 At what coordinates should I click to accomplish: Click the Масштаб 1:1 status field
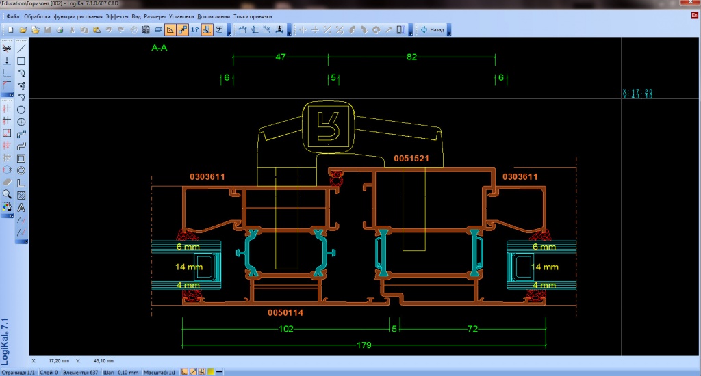point(159,372)
